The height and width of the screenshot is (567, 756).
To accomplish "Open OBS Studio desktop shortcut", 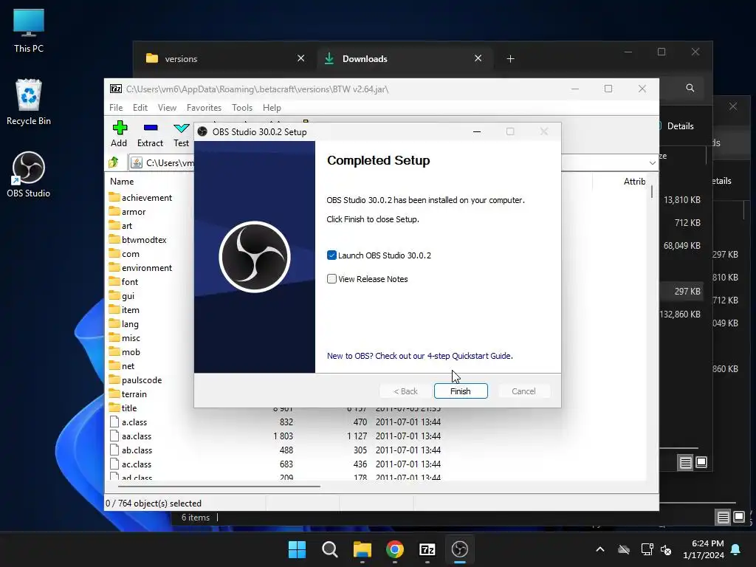I will click(29, 174).
